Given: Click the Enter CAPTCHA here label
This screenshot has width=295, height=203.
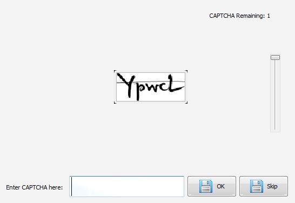Looking at the screenshot, I should point(35,187).
